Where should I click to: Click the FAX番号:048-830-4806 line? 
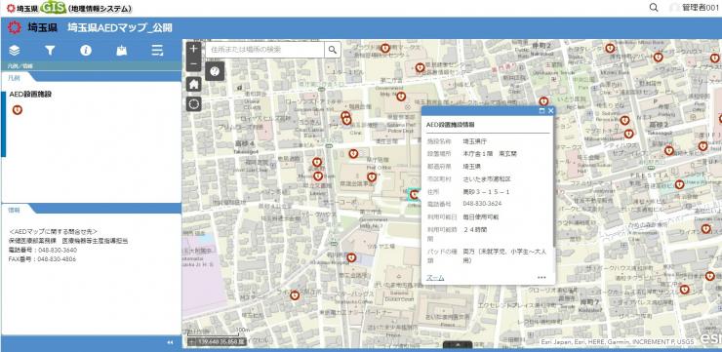(x=42, y=259)
